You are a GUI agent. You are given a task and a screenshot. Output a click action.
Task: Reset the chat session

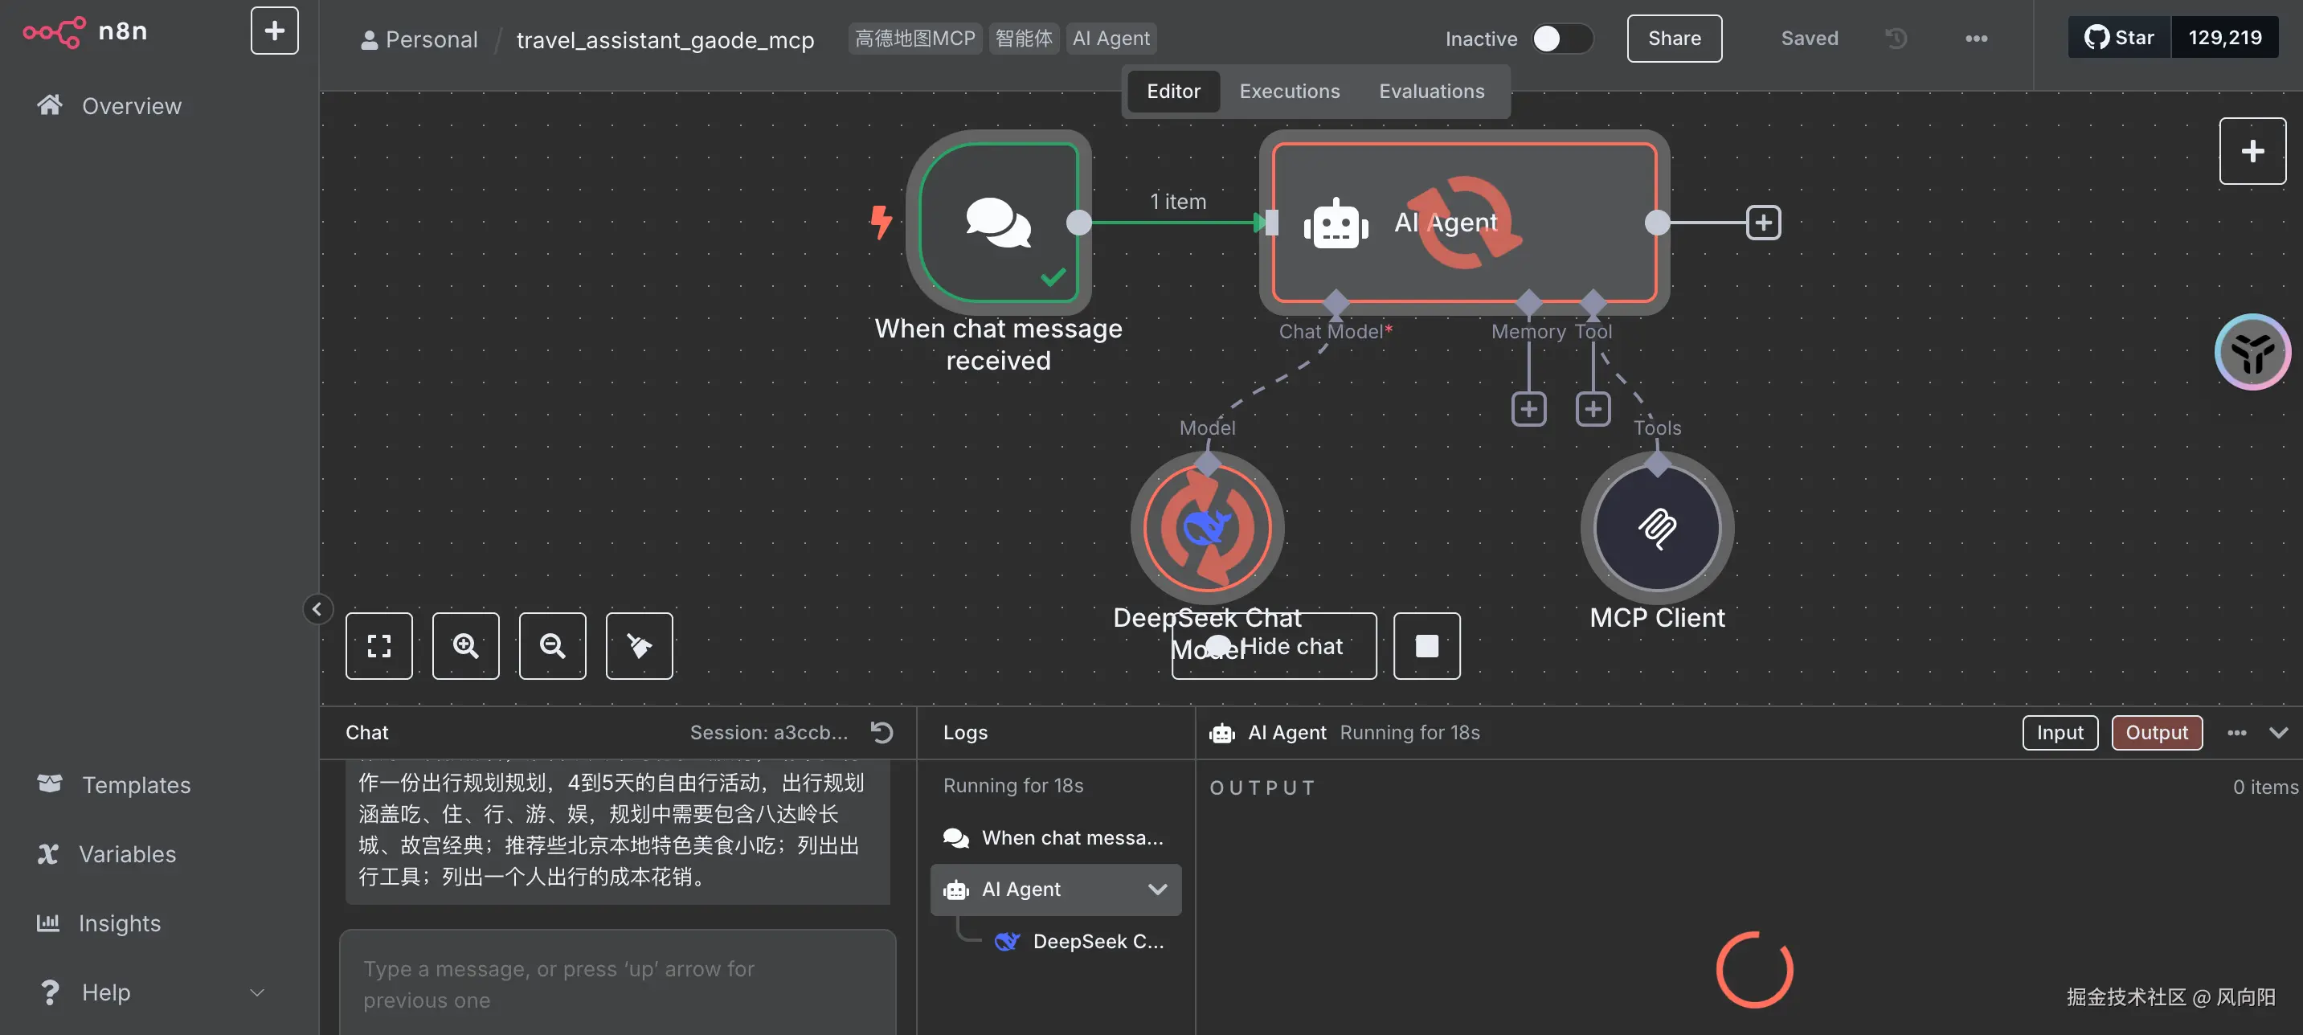[882, 732]
